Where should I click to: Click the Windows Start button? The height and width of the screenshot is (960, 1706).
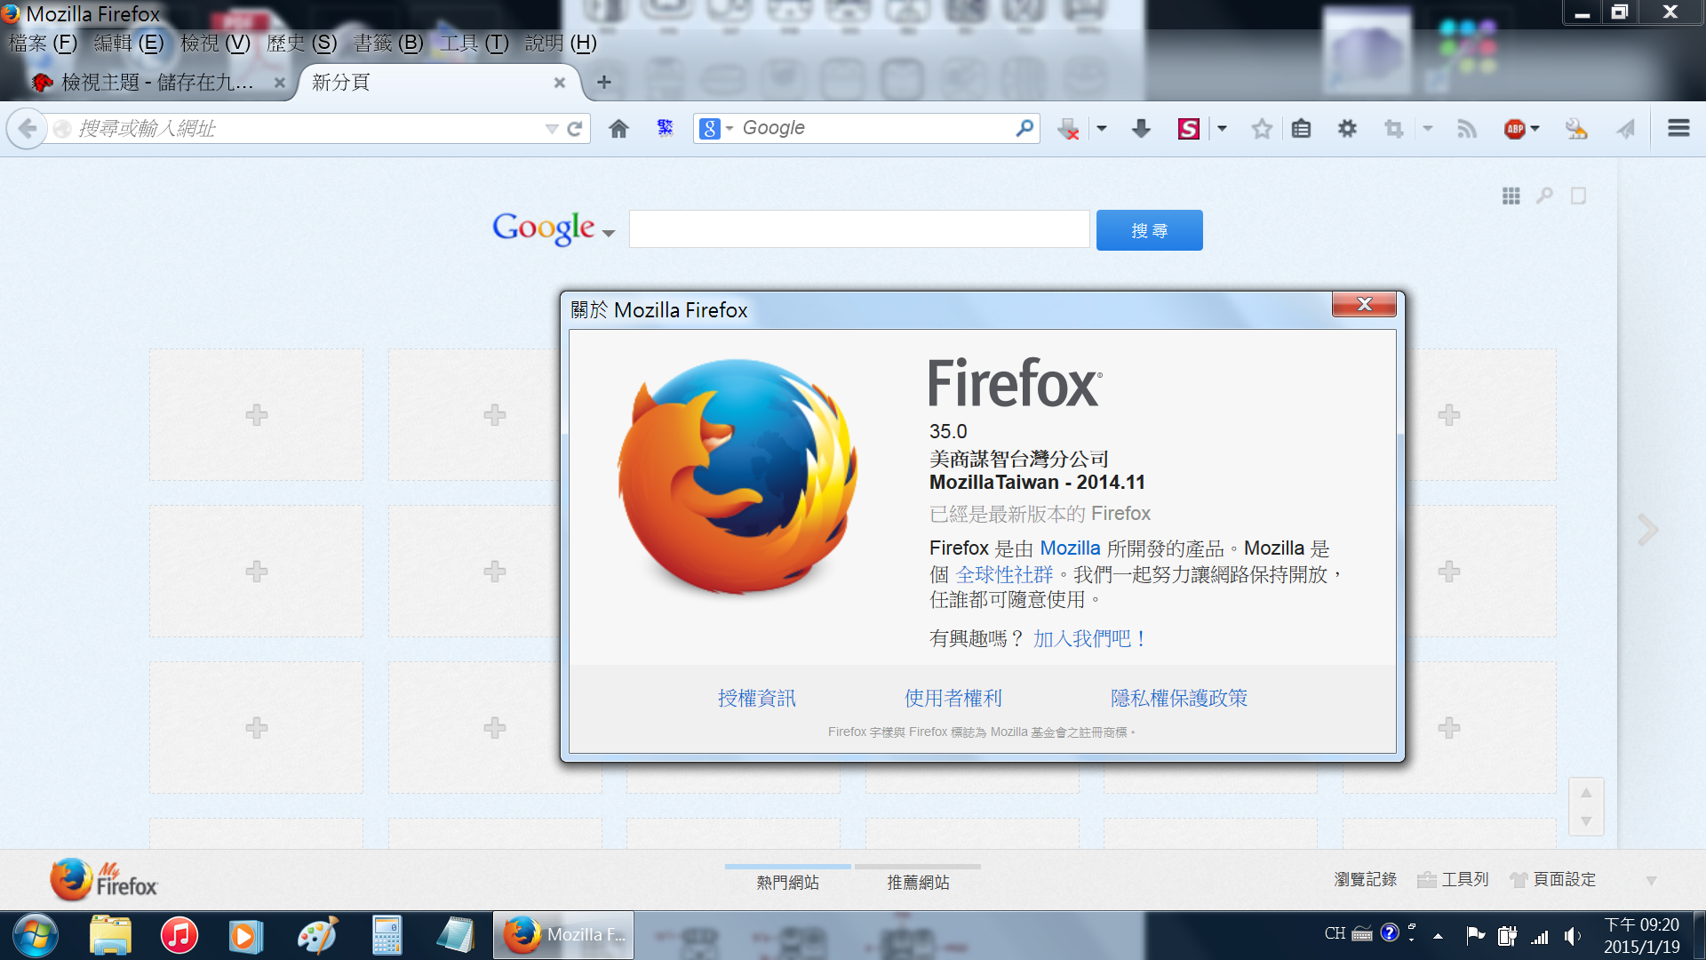pyautogui.click(x=36, y=935)
